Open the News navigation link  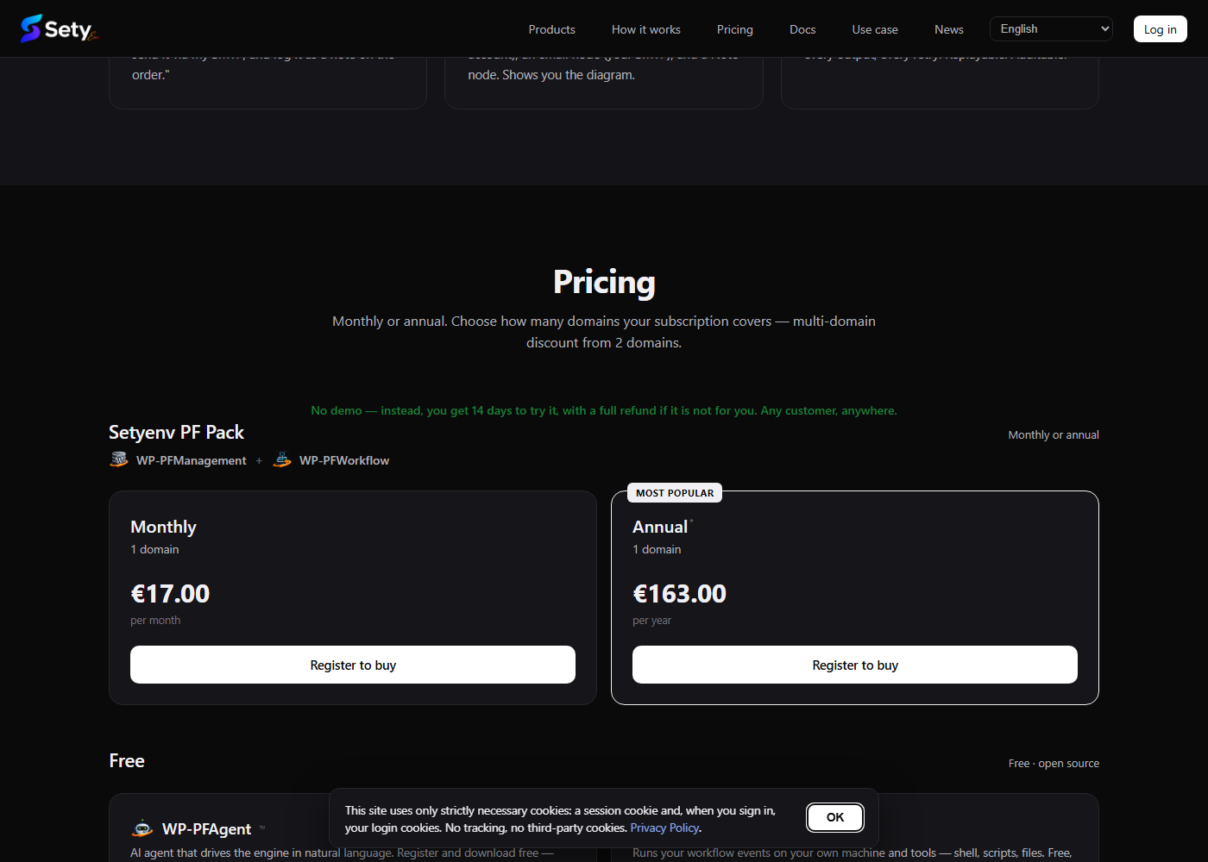tap(949, 29)
